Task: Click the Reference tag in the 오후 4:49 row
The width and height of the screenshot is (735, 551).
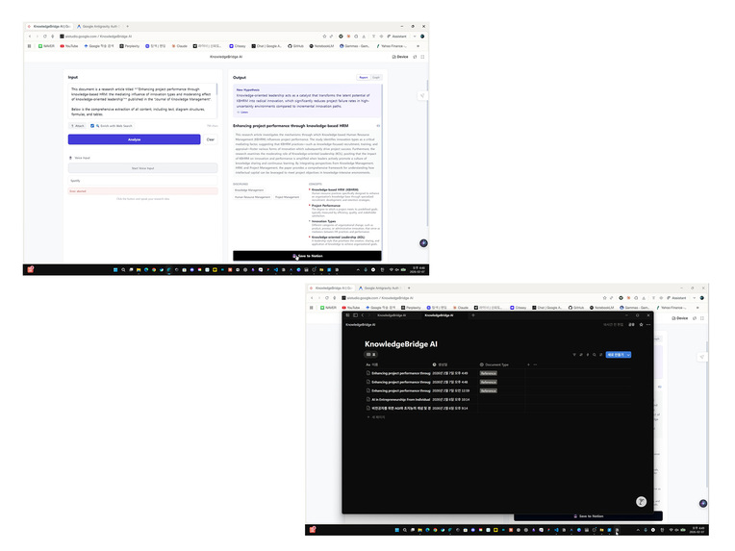Action: (x=488, y=373)
